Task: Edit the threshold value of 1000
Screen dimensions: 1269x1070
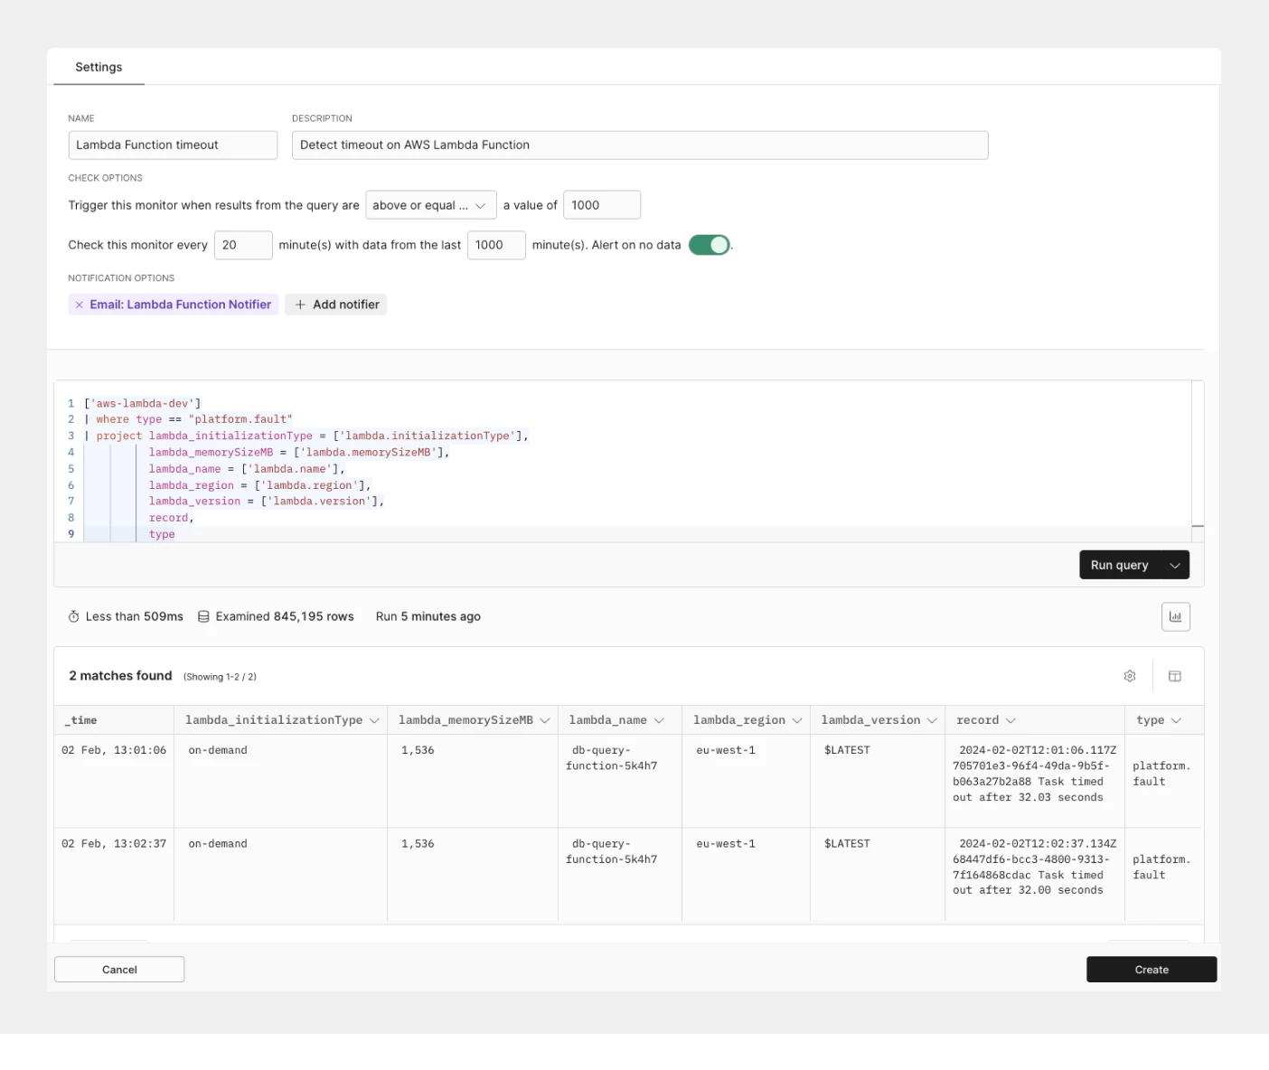Action: click(601, 204)
